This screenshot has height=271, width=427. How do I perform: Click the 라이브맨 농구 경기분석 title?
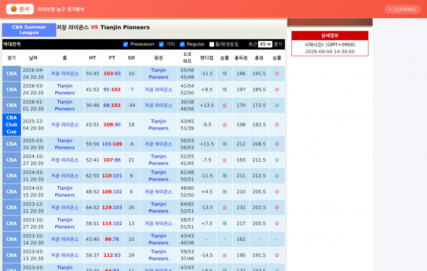point(61,9)
